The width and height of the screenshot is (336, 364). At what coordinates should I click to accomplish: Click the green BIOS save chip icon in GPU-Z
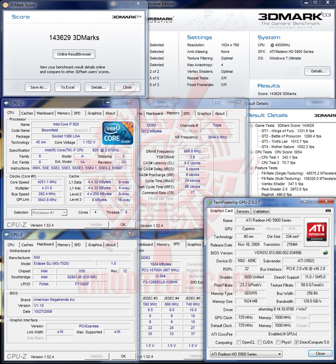point(325,253)
